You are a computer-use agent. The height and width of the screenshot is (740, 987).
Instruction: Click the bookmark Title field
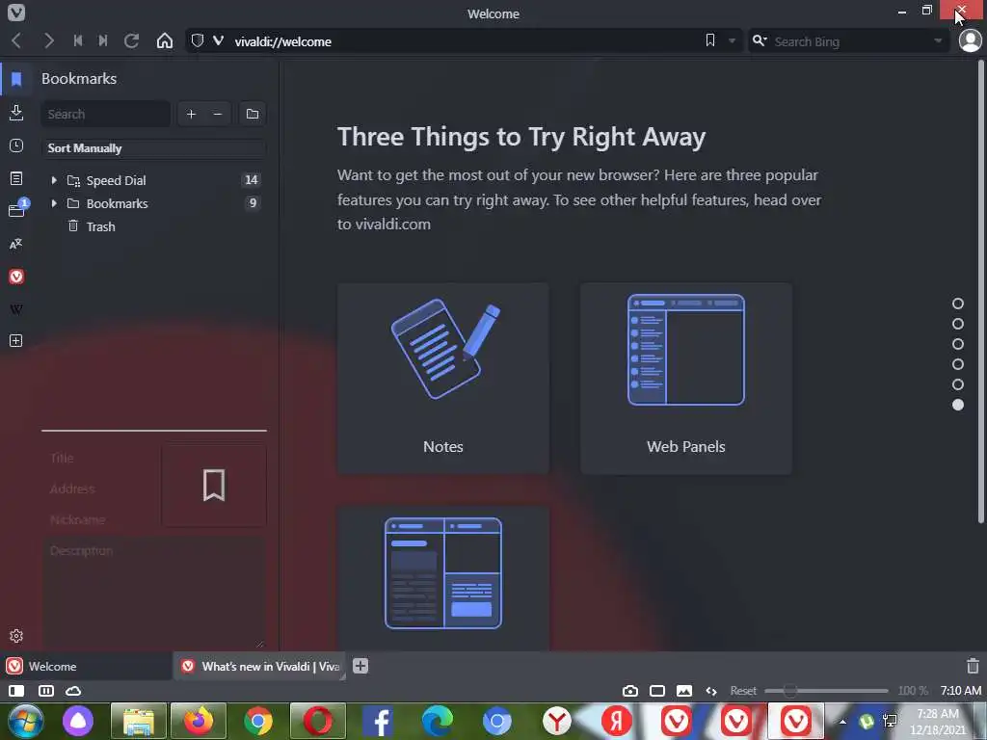[100, 458]
